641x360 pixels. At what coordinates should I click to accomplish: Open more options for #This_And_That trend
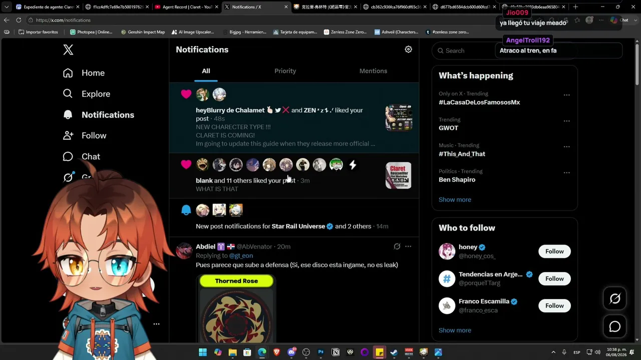tap(566, 146)
